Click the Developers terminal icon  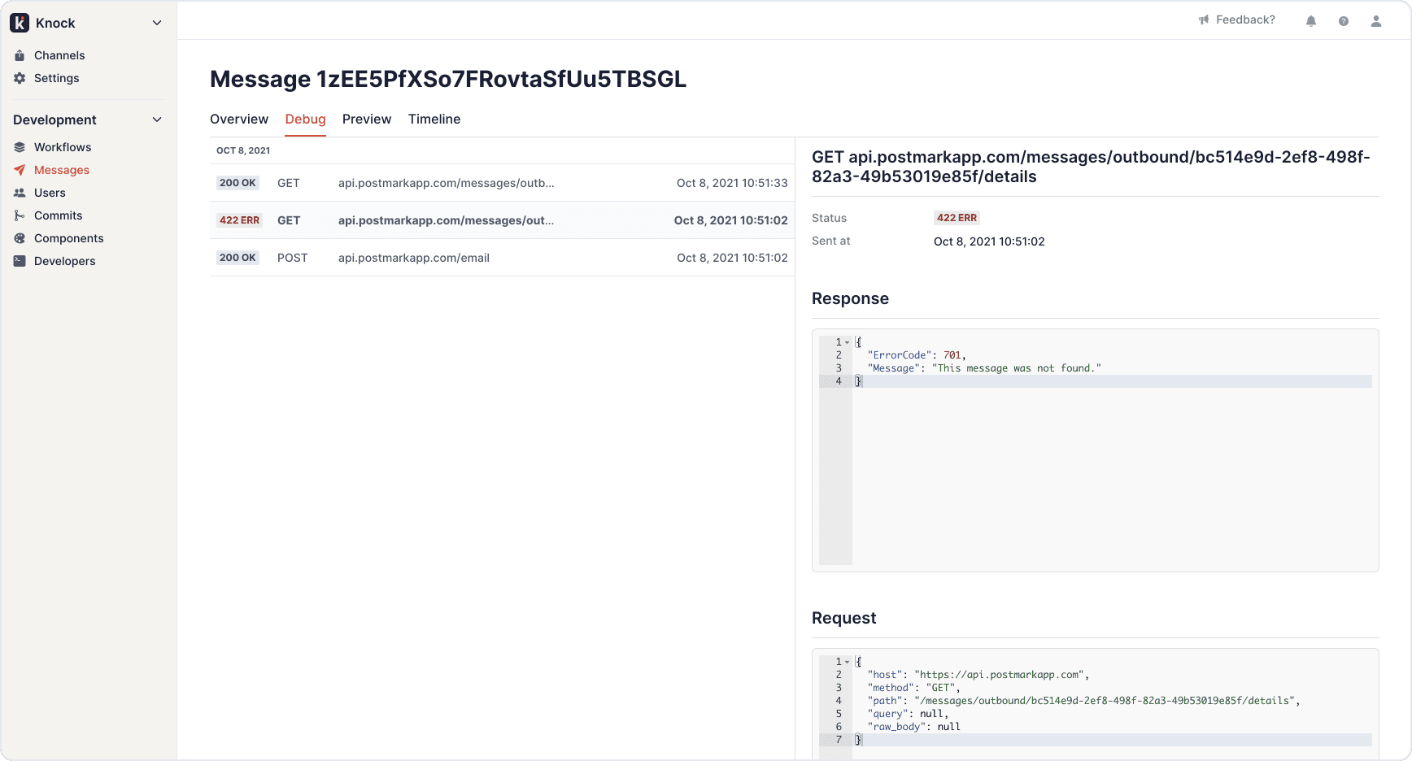click(x=20, y=261)
